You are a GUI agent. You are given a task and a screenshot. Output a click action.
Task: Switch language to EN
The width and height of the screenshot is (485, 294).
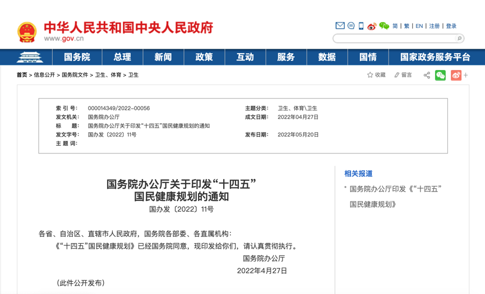click(x=419, y=26)
